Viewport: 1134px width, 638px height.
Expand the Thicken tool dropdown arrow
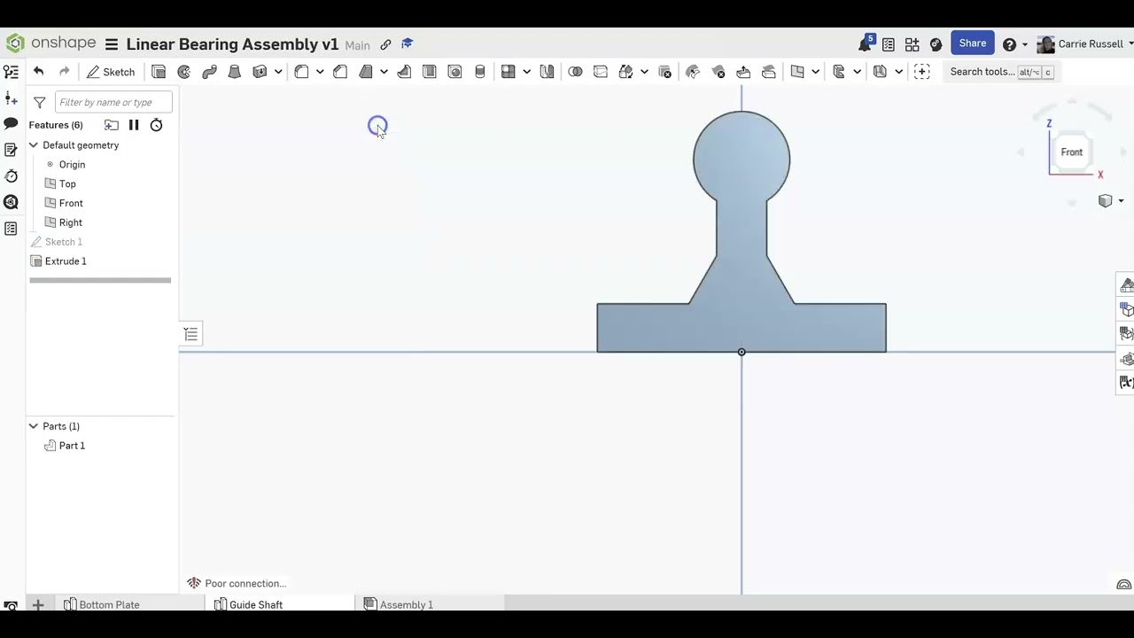pos(278,72)
